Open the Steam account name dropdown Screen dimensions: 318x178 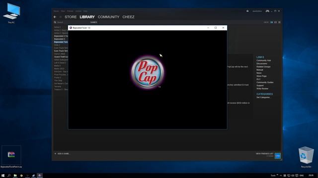[x=257, y=11]
